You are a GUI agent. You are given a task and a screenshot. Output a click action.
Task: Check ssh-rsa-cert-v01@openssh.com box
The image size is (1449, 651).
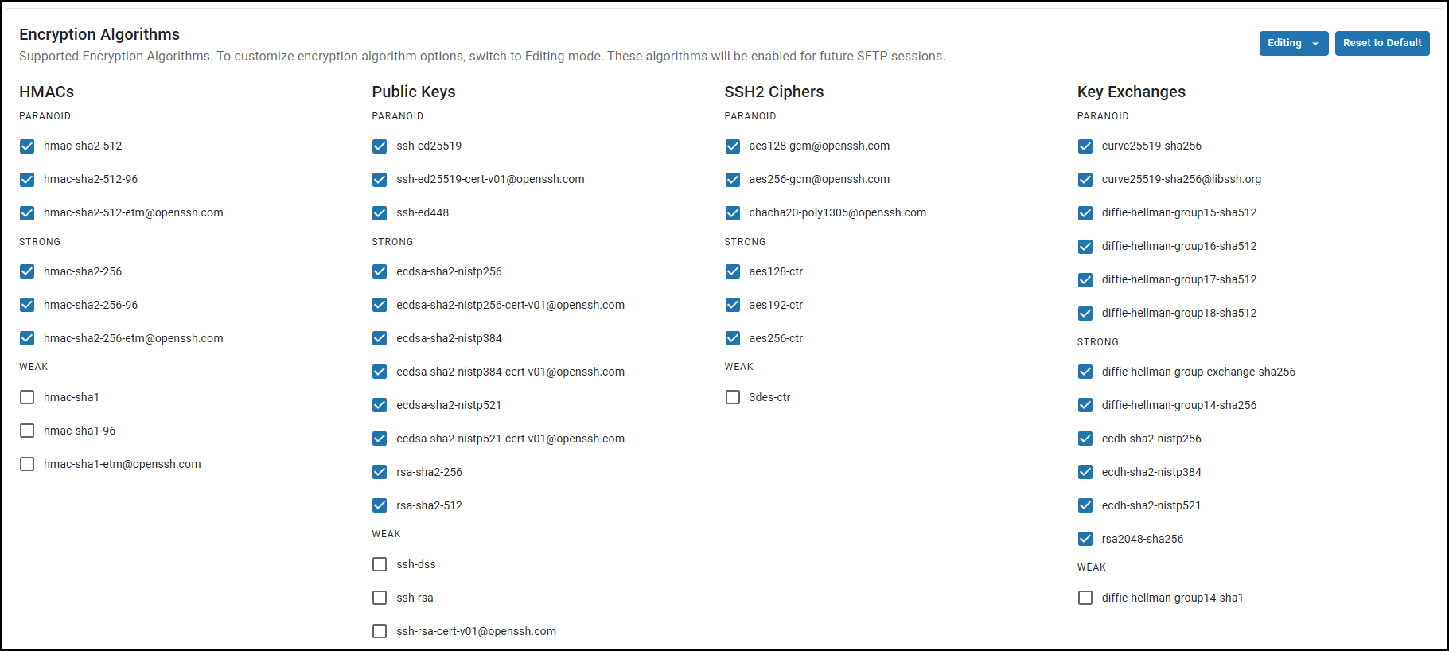point(380,631)
